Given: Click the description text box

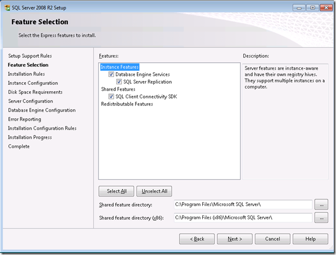Looking at the screenshot, I should 285,121.
